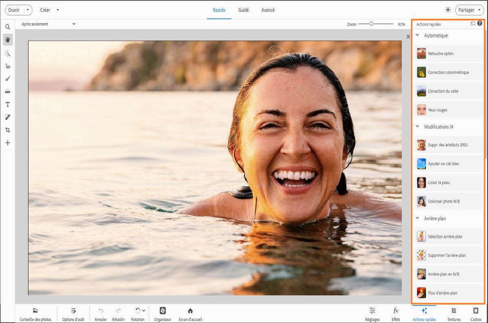Image resolution: width=488 pixels, height=323 pixels.
Task: Open the Textures panel
Action: [x=454, y=314]
